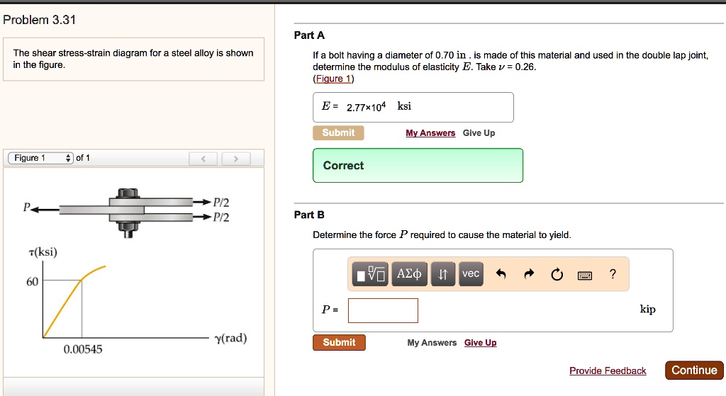Open My Answers for Part A
This screenshot has height=396, width=726.
[430, 132]
